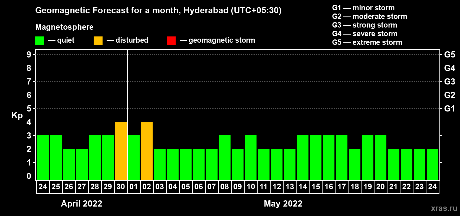Click the date label 23 on the axis

[419, 187]
